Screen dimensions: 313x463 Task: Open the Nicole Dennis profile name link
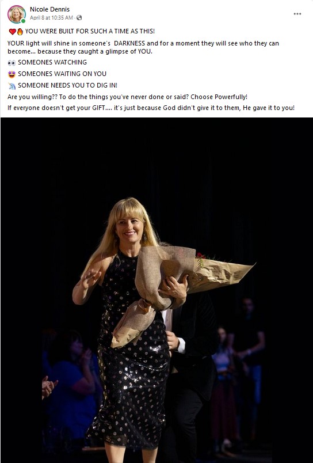[49, 9]
